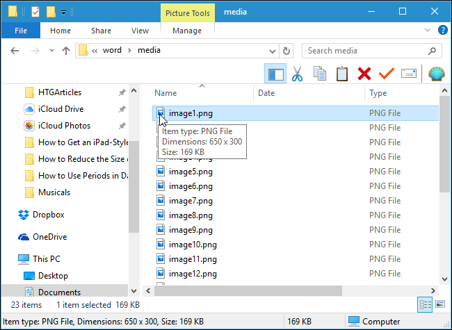Image resolution: width=452 pixels, height=330 pixels.
Task: Click the orange checkmark Properties icon
Action: pyautogui.click(x=386, y=73)
